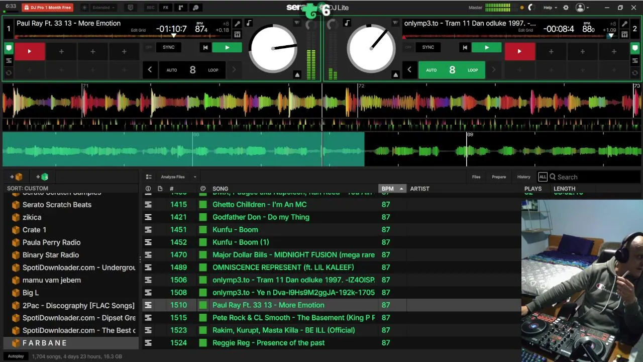The width and height of the screenshot is (643, 362).
Task: Disable the active 8-beat auto loop on deck 2
Action: tap(452, 70)
